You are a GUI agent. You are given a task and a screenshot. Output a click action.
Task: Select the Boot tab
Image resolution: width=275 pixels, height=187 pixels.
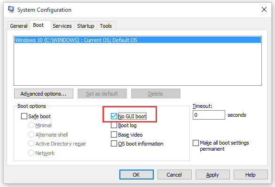(x=39, y=25)
